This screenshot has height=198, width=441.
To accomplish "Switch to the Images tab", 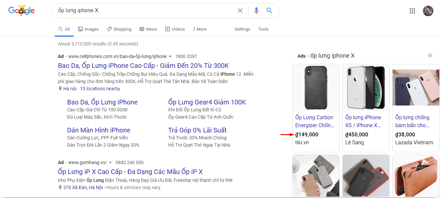I will click(x=88, y=29).
